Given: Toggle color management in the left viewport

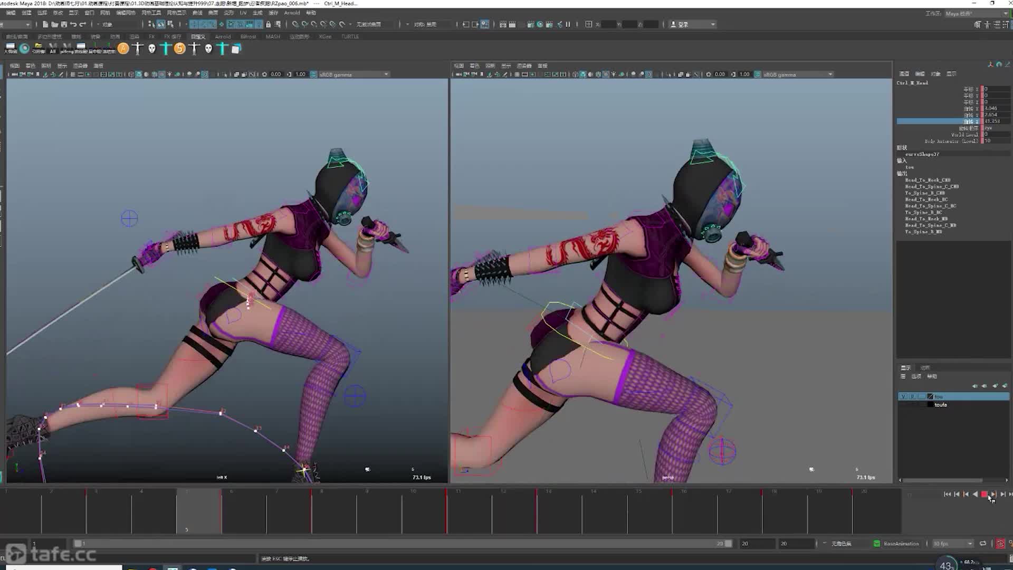Looking at the screenshot, I should (x=314, y=74).
